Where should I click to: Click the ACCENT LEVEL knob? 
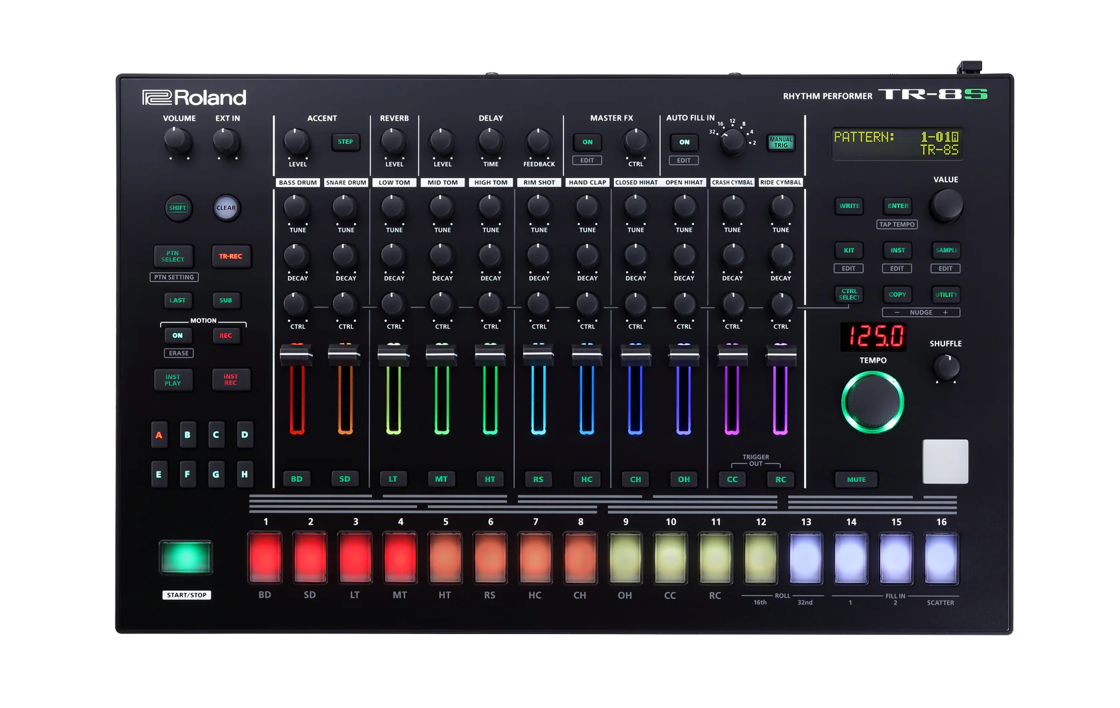point(297,142)
